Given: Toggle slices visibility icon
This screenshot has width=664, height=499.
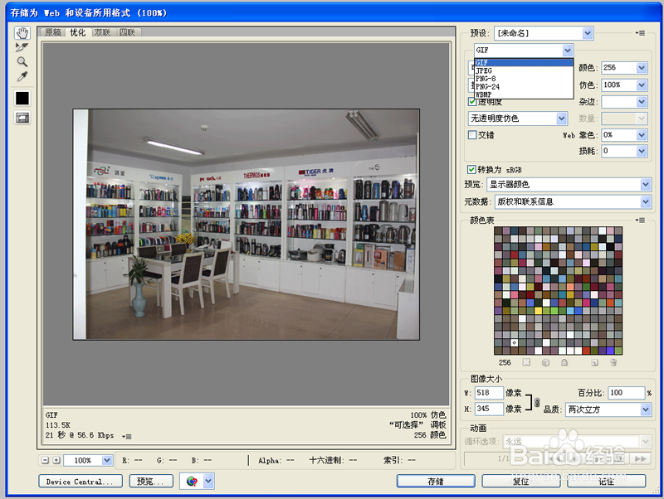Looking at the screenshot, I should pyautogui.click(x=22, y=118).
